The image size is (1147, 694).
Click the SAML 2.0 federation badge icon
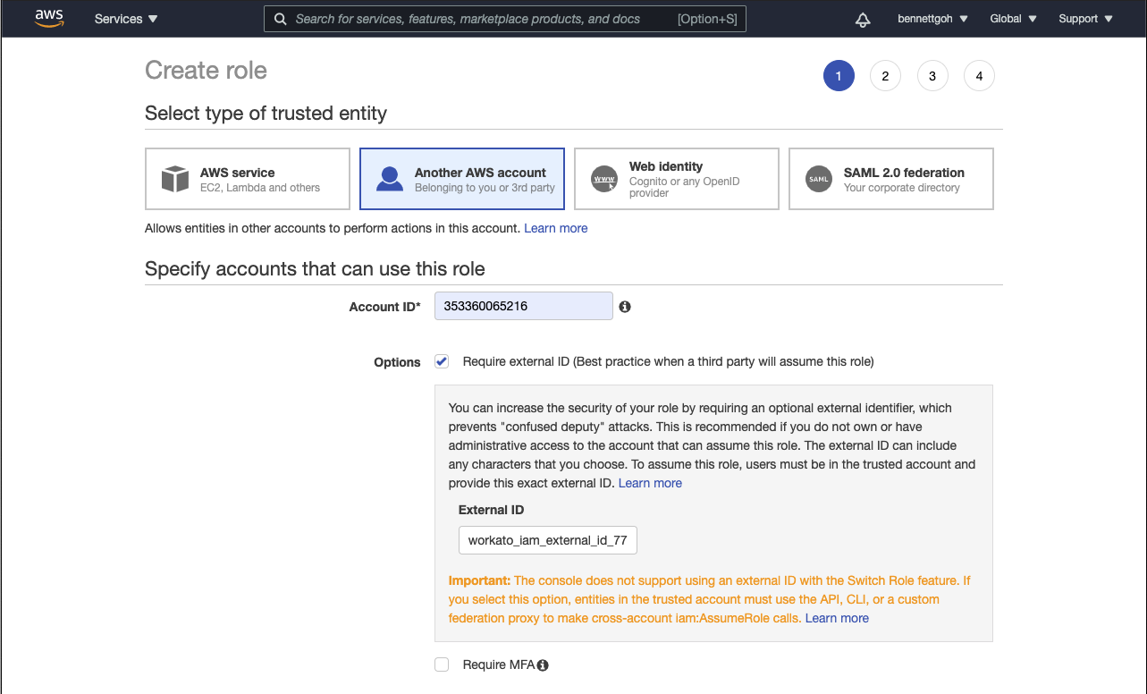(818, 179)
